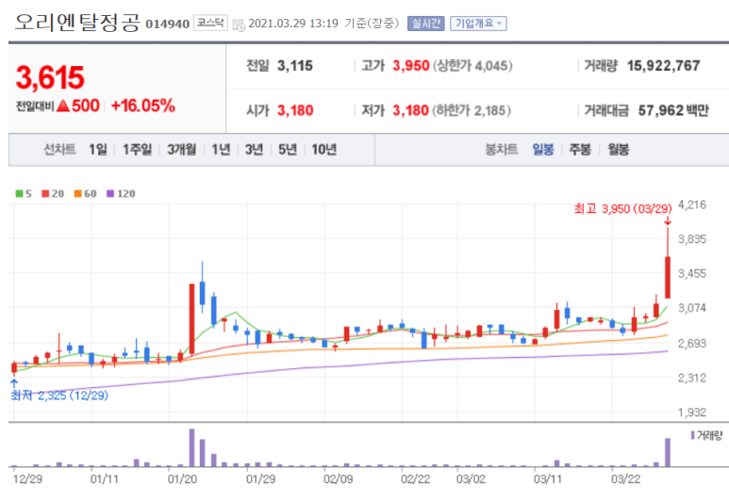729x502 pixels.
Task: Click the 상한가 4,045 text
Action: [x=472, y=66]
